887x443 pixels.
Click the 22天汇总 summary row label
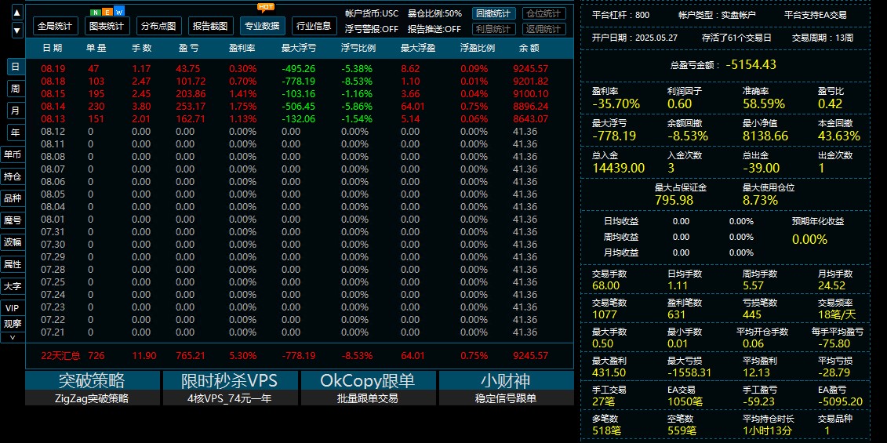click(x=60, y=356)
